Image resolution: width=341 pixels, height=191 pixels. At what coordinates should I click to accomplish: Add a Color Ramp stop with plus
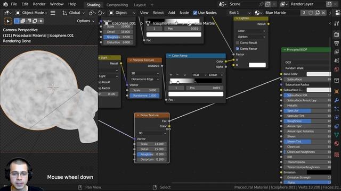[x=171, y=75]
